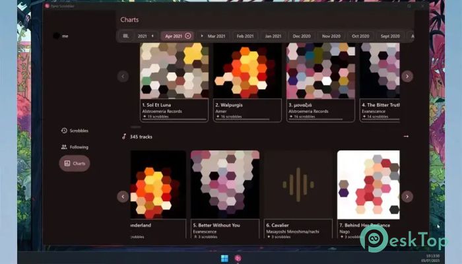Open the '345 tracks' heading

pos(141,137)
